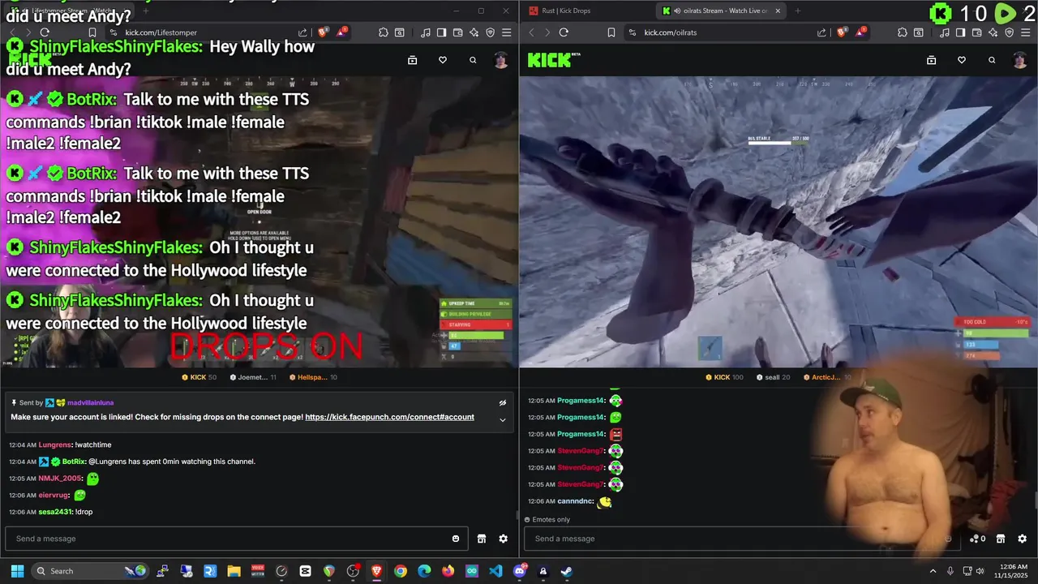Open File Explorer from taskbar

tap(234, 571)
